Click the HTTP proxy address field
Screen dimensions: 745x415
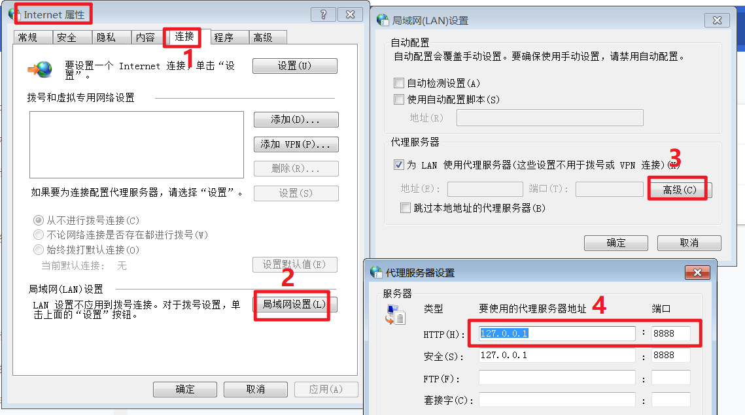point(557,333)
